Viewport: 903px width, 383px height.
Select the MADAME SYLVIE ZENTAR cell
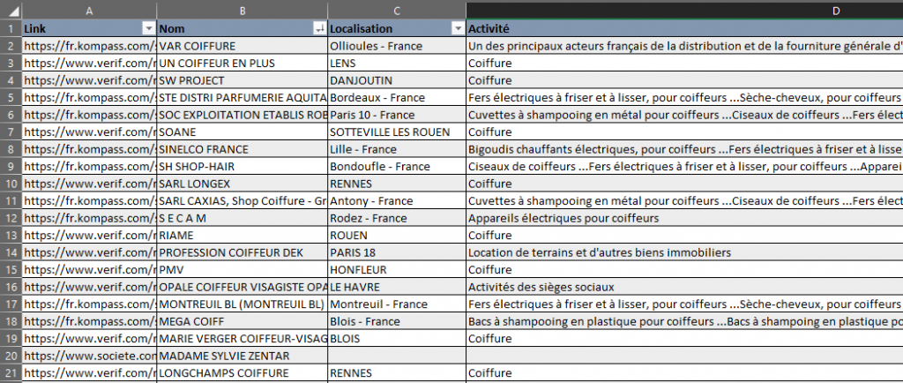click(x=242, y=356)
